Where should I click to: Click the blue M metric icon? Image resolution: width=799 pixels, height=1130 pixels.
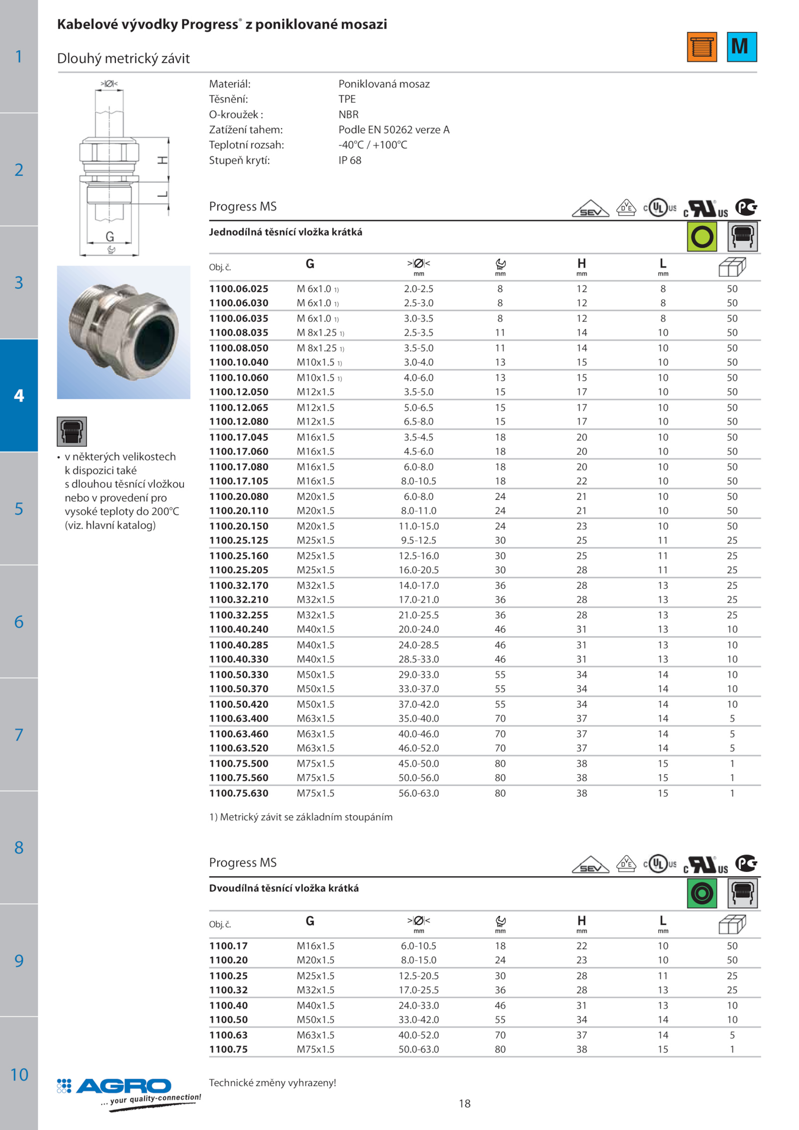click(742, 47)
